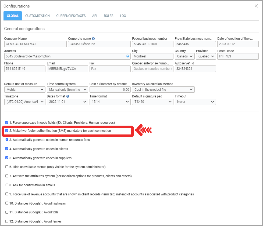Open the Country dropdown
The width and height of the screenshot is (263, 226).
click(x=184, y=56)
